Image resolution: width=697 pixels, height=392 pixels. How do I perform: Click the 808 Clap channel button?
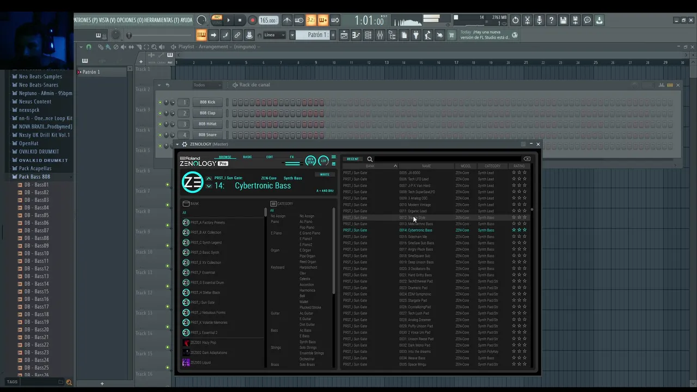(x=207, y=113)
